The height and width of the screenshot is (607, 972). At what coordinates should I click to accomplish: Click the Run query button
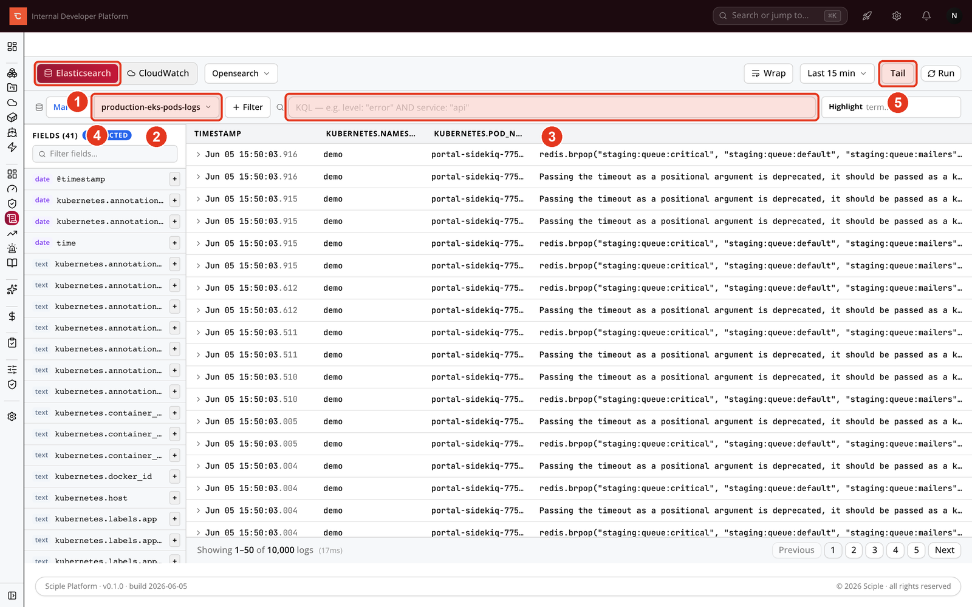coord(941,73)
